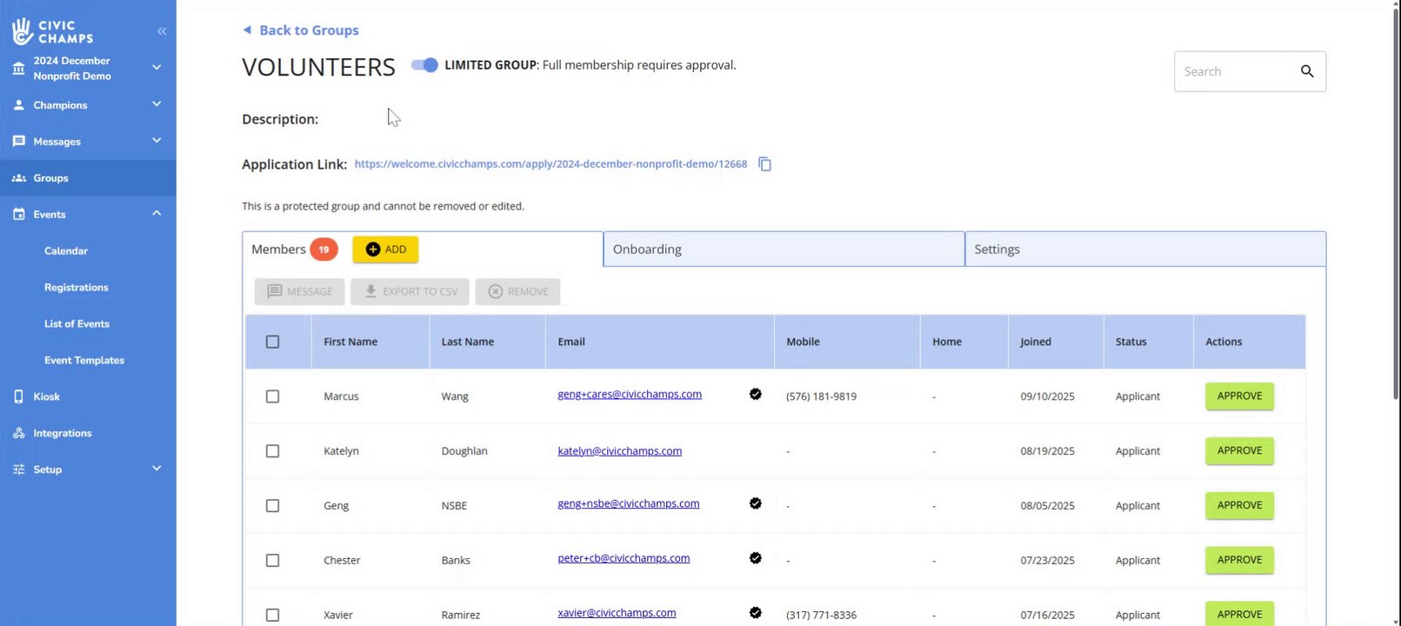
Task: Click the verified badge beside Marcus's email
Action: pos(756,395)
